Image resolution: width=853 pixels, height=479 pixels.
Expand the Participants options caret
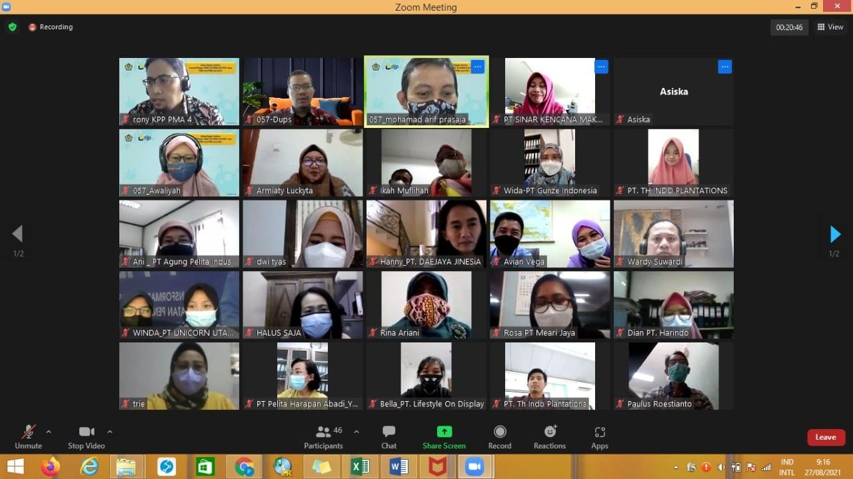(x=357, y=432)
